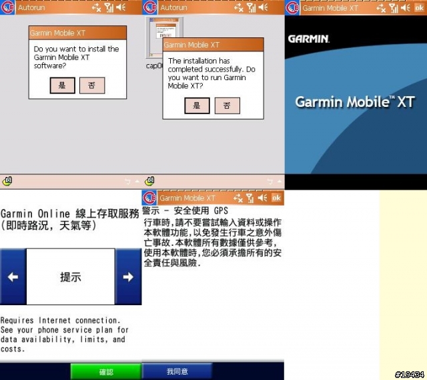Tap signal icon on GPS warning title bar
This screenshot has height=380, width=427.
(251, 198)
